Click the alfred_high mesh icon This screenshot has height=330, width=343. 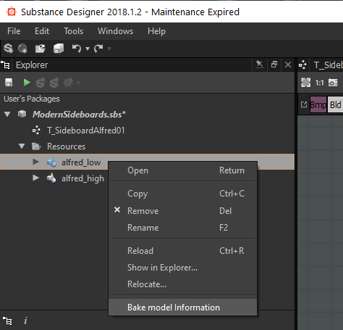pos(51,178)
